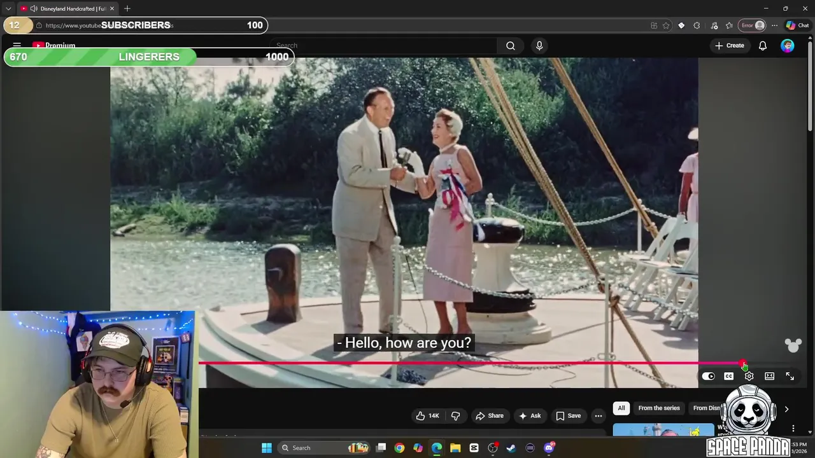Save the video to a playlist

[568, 416]
